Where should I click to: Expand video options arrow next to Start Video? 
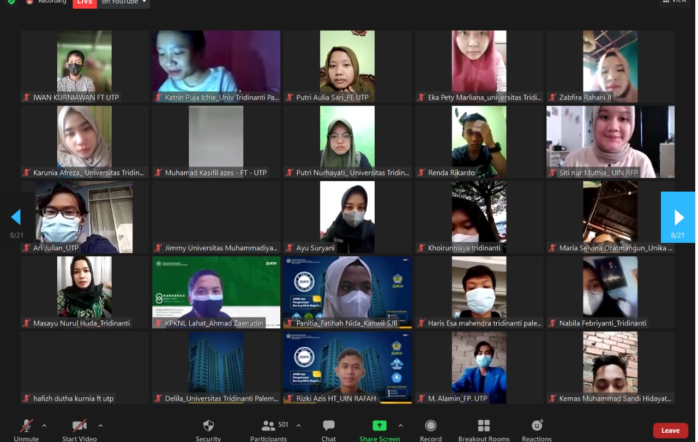point(100,426)
